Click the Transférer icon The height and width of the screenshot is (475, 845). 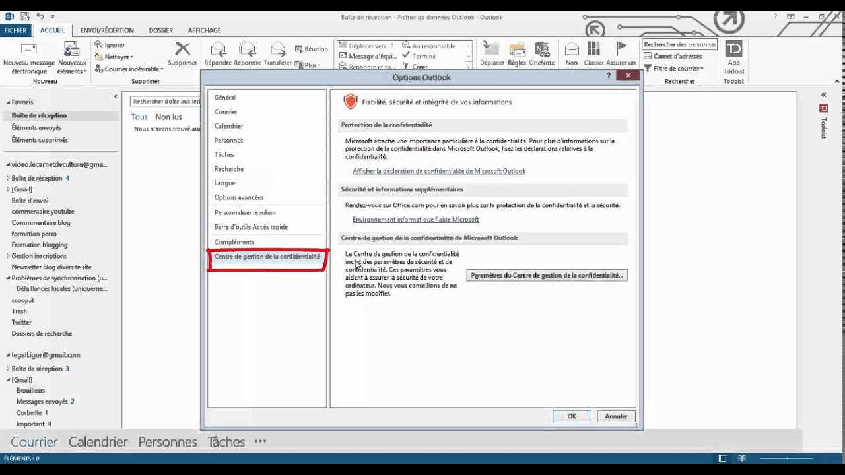pyautogui.click(x=277, y=49)
